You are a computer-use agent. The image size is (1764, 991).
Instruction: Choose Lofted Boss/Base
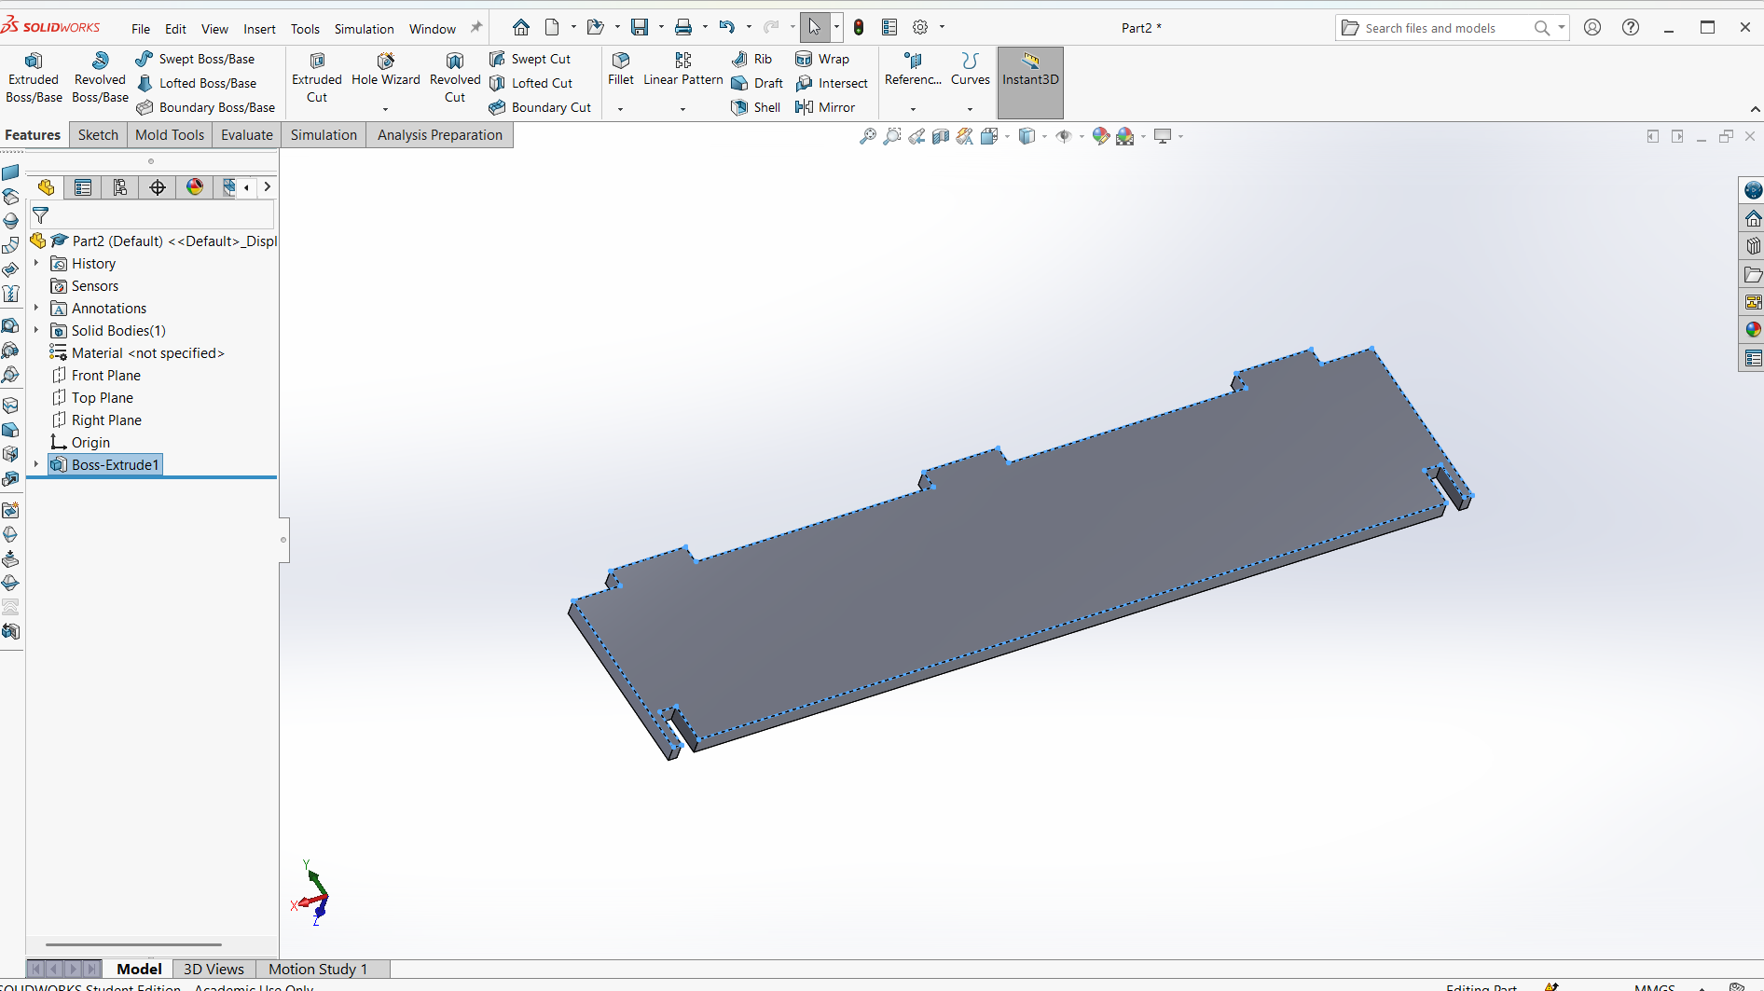pyautogui.click(x=196, y=83)
